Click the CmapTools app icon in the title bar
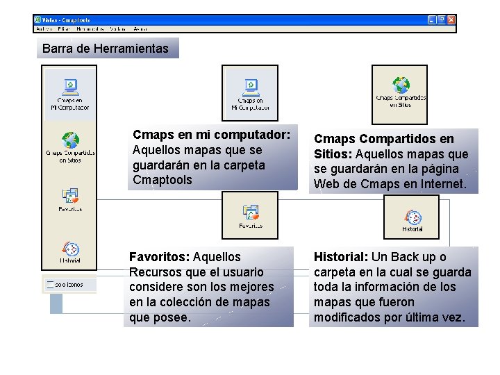 pyautogui.click(x=37, y=19)
